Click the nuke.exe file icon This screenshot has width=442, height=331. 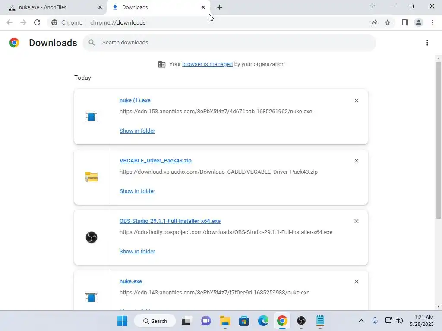tap(92, 297)
